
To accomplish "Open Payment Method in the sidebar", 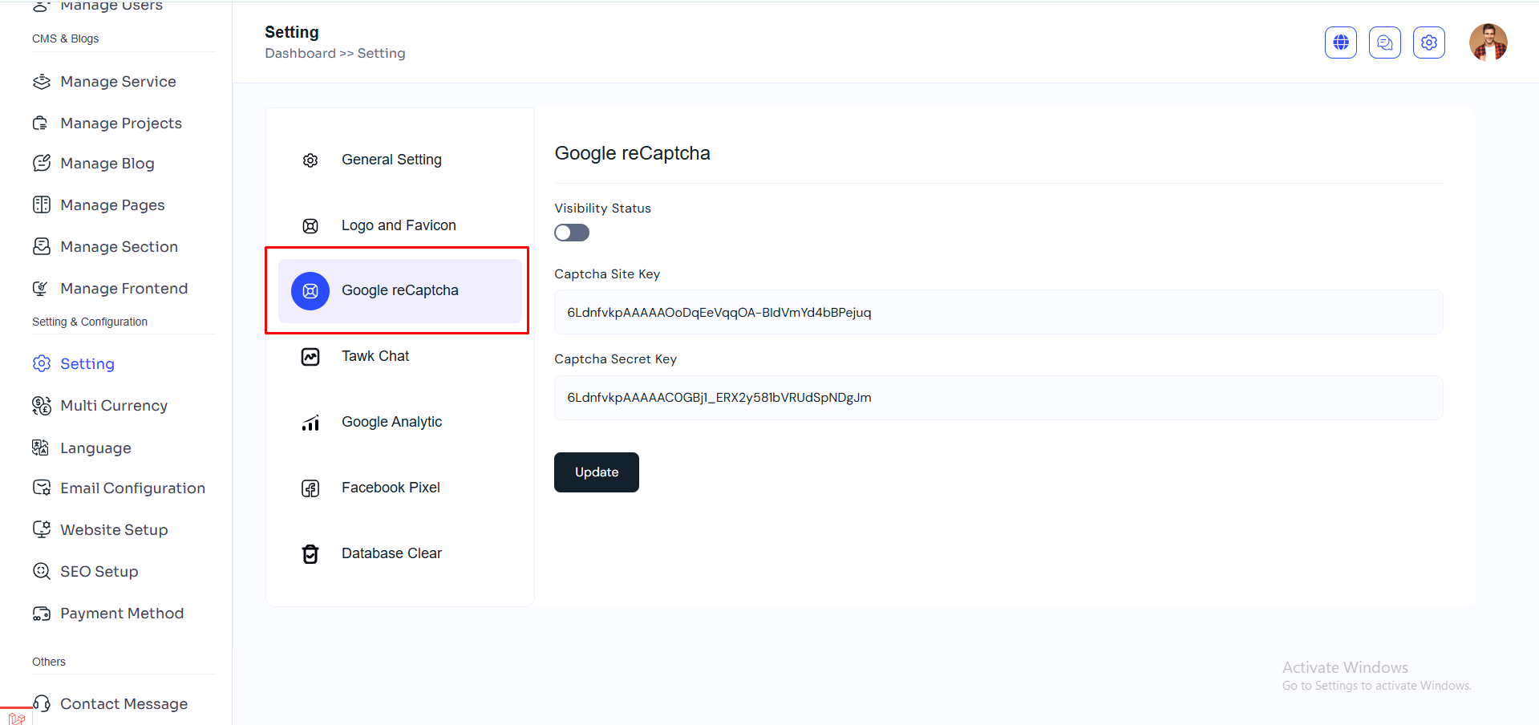I will point(122,614).
